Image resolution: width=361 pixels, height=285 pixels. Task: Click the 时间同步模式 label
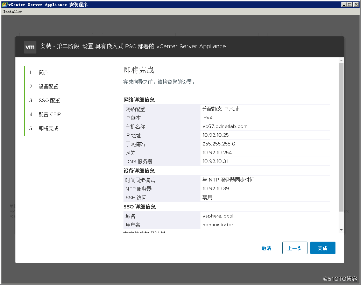[140, 180]
